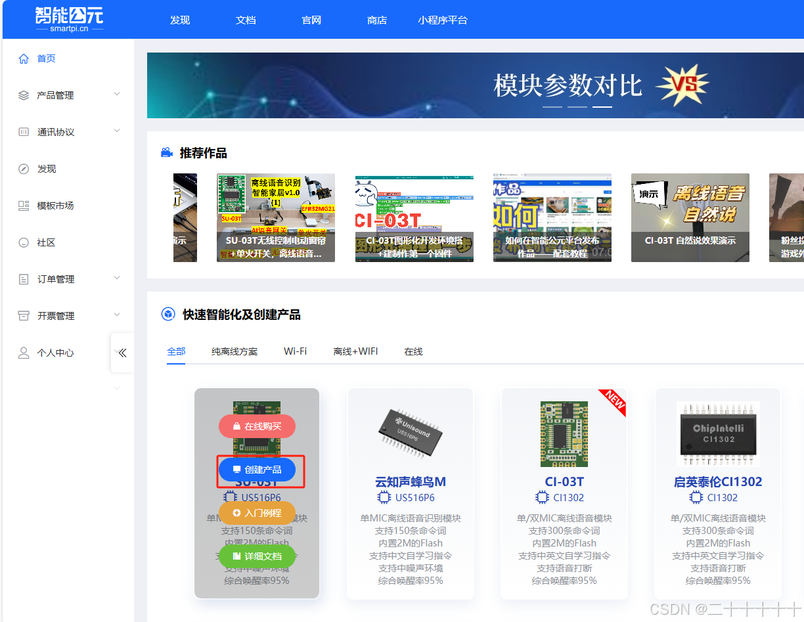Click chip icon next to SU-03T US516P6

230,497
